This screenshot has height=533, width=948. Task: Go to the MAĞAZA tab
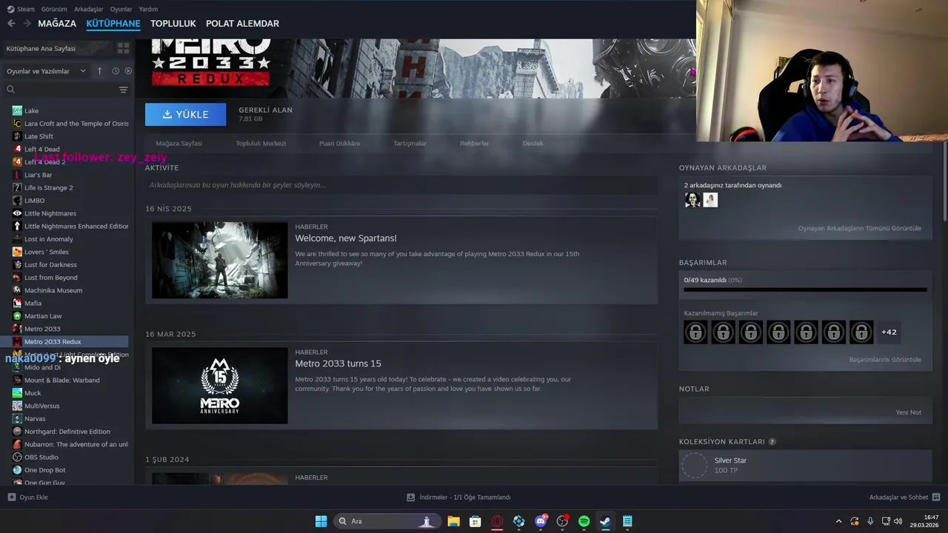tap(57, 24)
